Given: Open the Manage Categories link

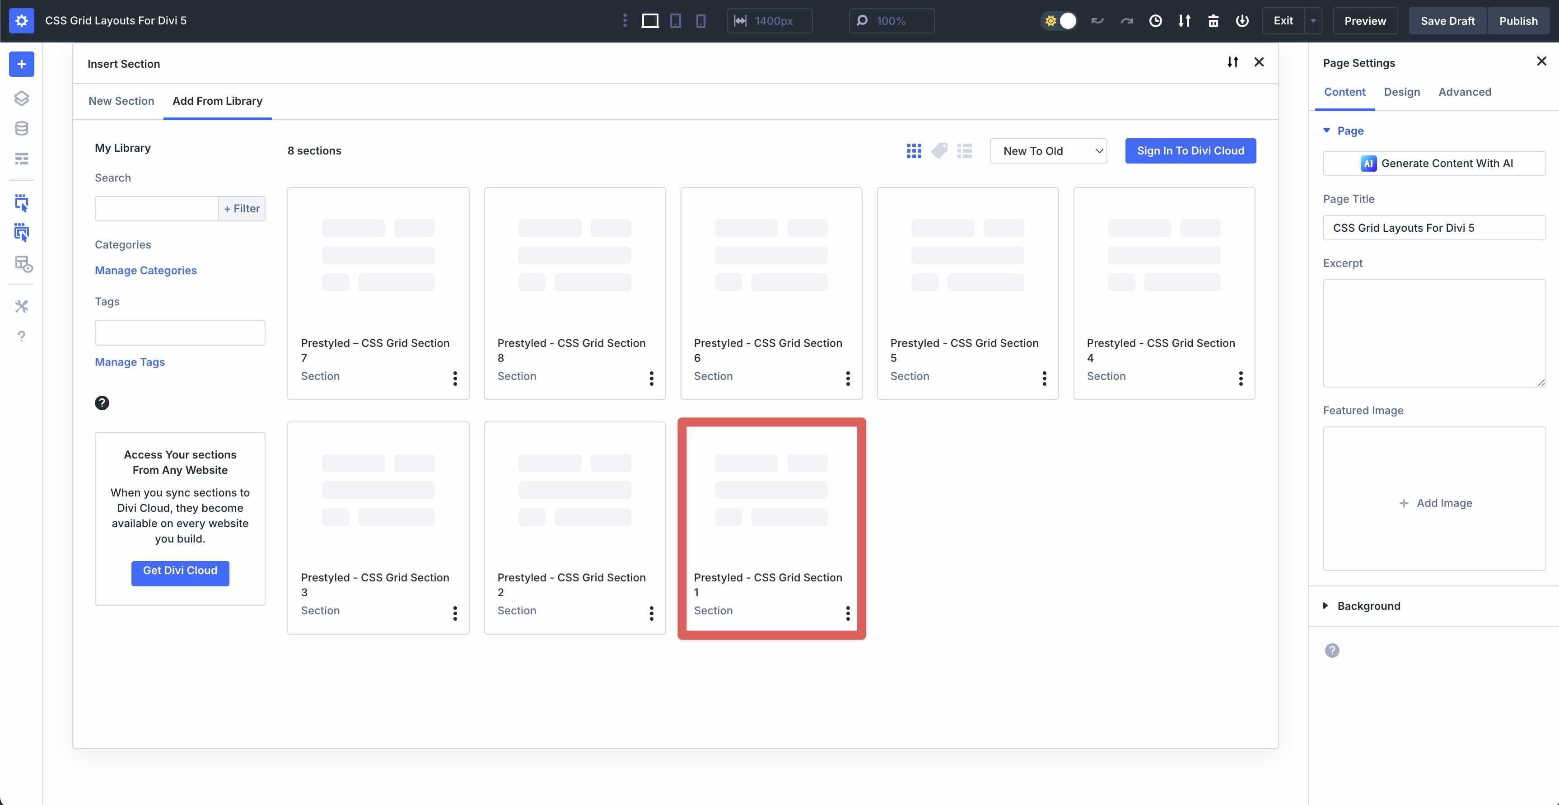Looking at the screenshot, I should click(145, 270).
